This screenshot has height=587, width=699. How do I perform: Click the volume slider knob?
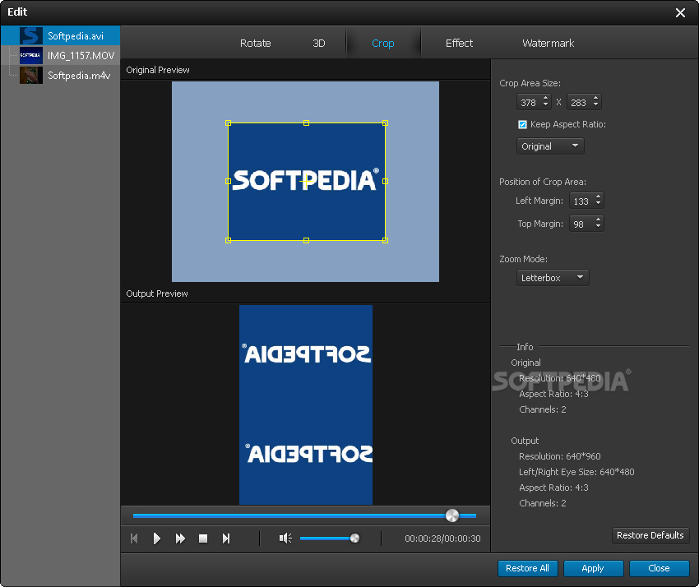pyautogui.click(x=355, y=538)
